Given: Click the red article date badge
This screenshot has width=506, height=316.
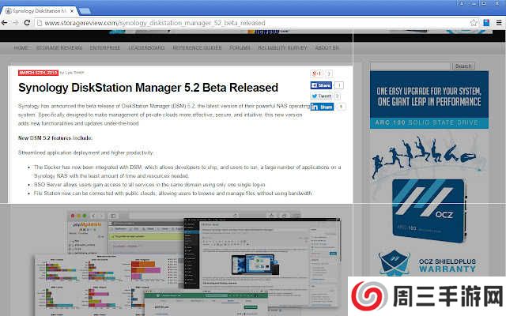Looking at the screenshot, I should click(38, 73).
